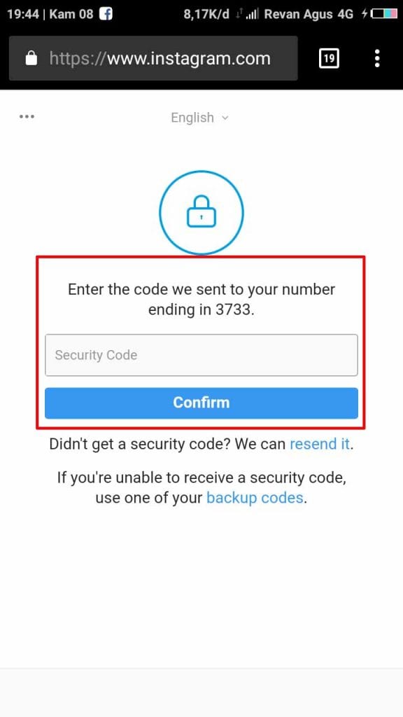403x717 pixels.
Task: Select the instagram.com URL in address bar
Action: [x=160, y=59]
